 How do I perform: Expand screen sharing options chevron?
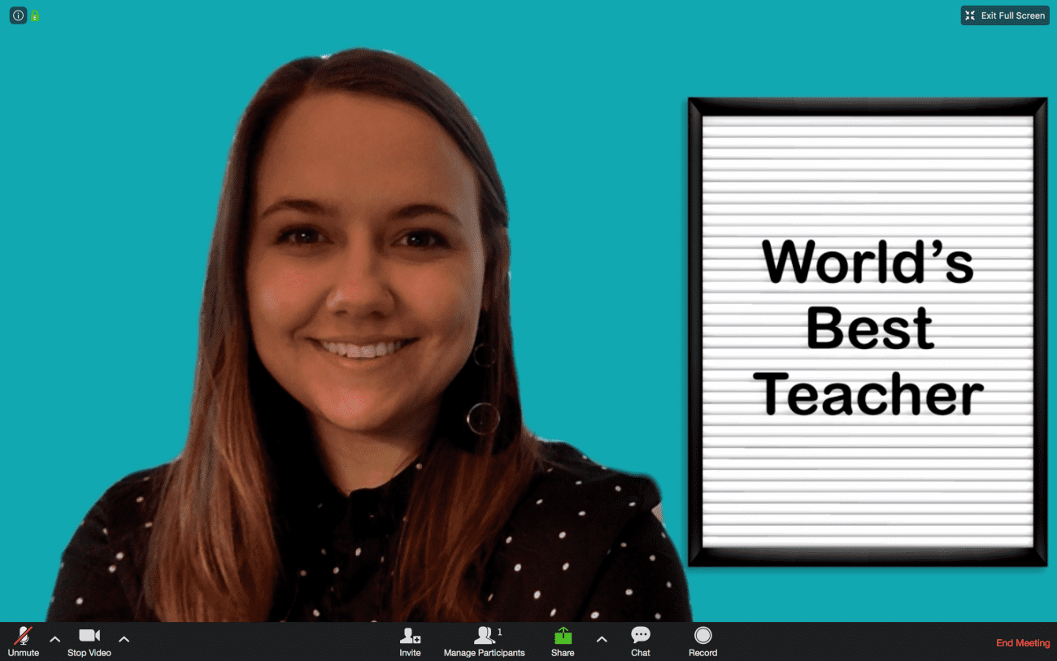pyautogui.click(x=601, y=640)
